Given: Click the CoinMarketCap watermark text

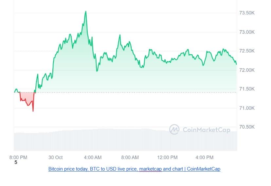Looking at the screenshot, I should click(x=207, y=130).
